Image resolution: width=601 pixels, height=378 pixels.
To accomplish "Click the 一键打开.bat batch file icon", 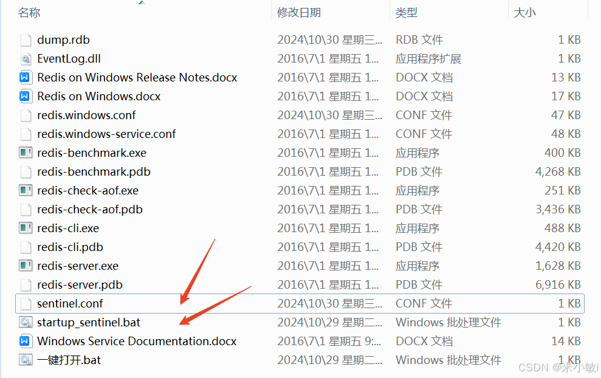I will [26, 360].
